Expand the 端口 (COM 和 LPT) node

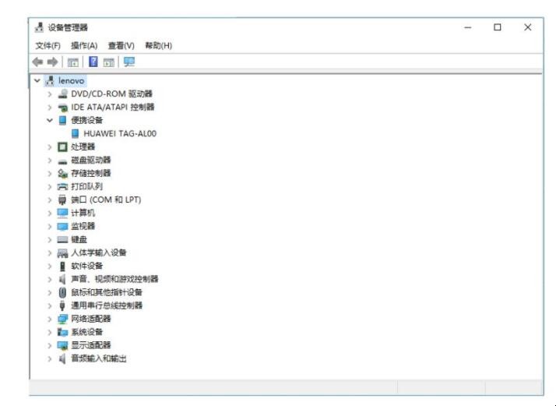pyautogui.click(x=50, y=199)
